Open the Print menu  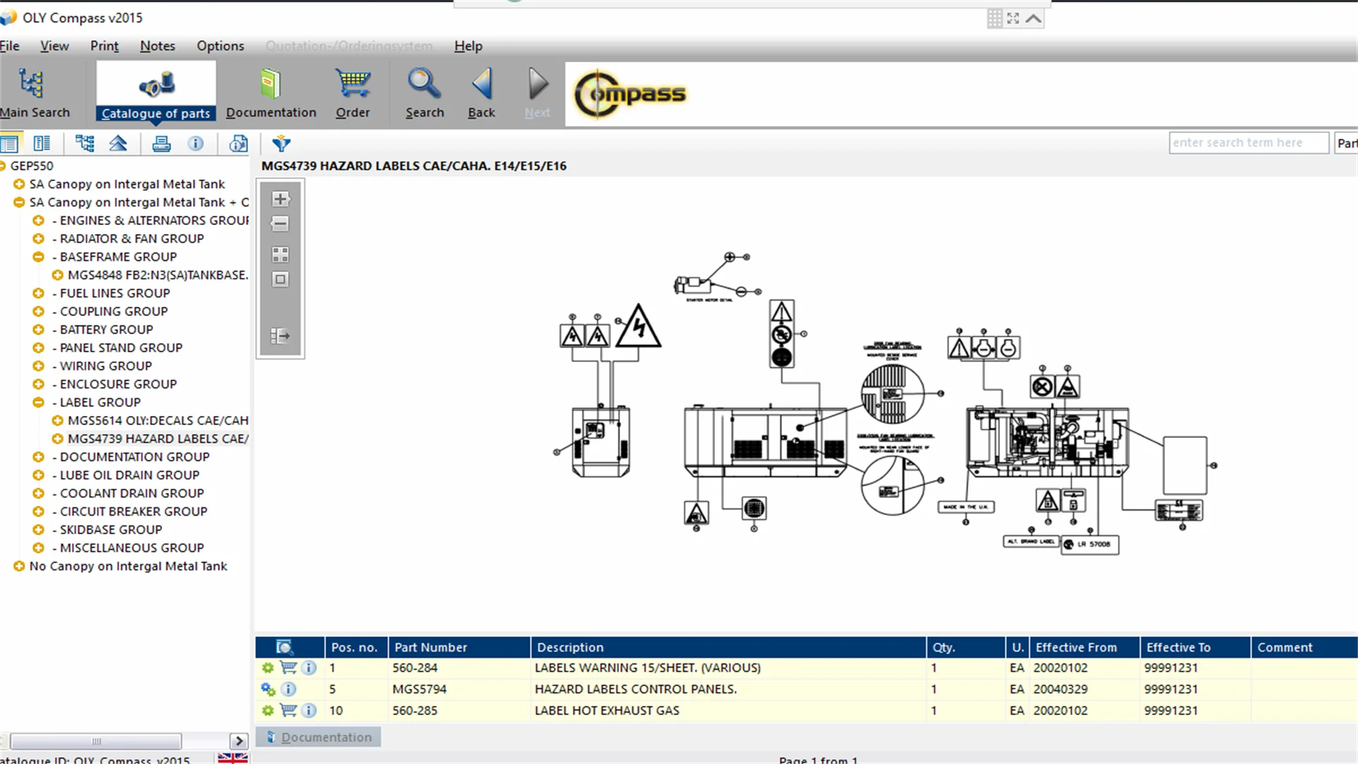coord(104,46)
